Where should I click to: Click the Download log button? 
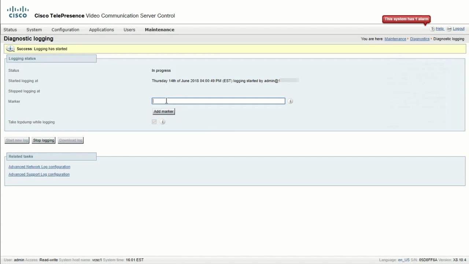[71, 140]
